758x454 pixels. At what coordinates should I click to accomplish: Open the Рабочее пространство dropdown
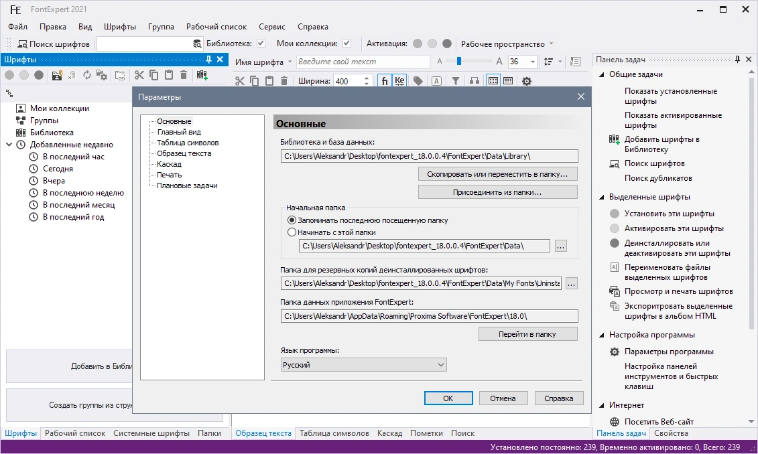551,44
